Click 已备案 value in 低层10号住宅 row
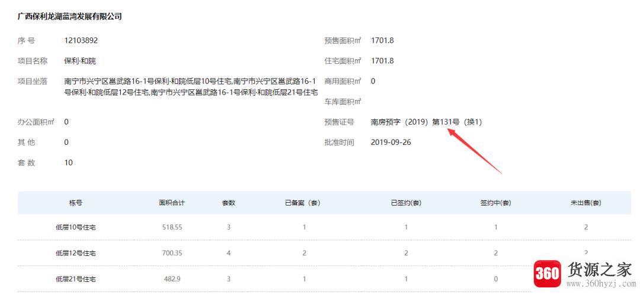Viewport: 640px width, 305px height. pos(304,227)
